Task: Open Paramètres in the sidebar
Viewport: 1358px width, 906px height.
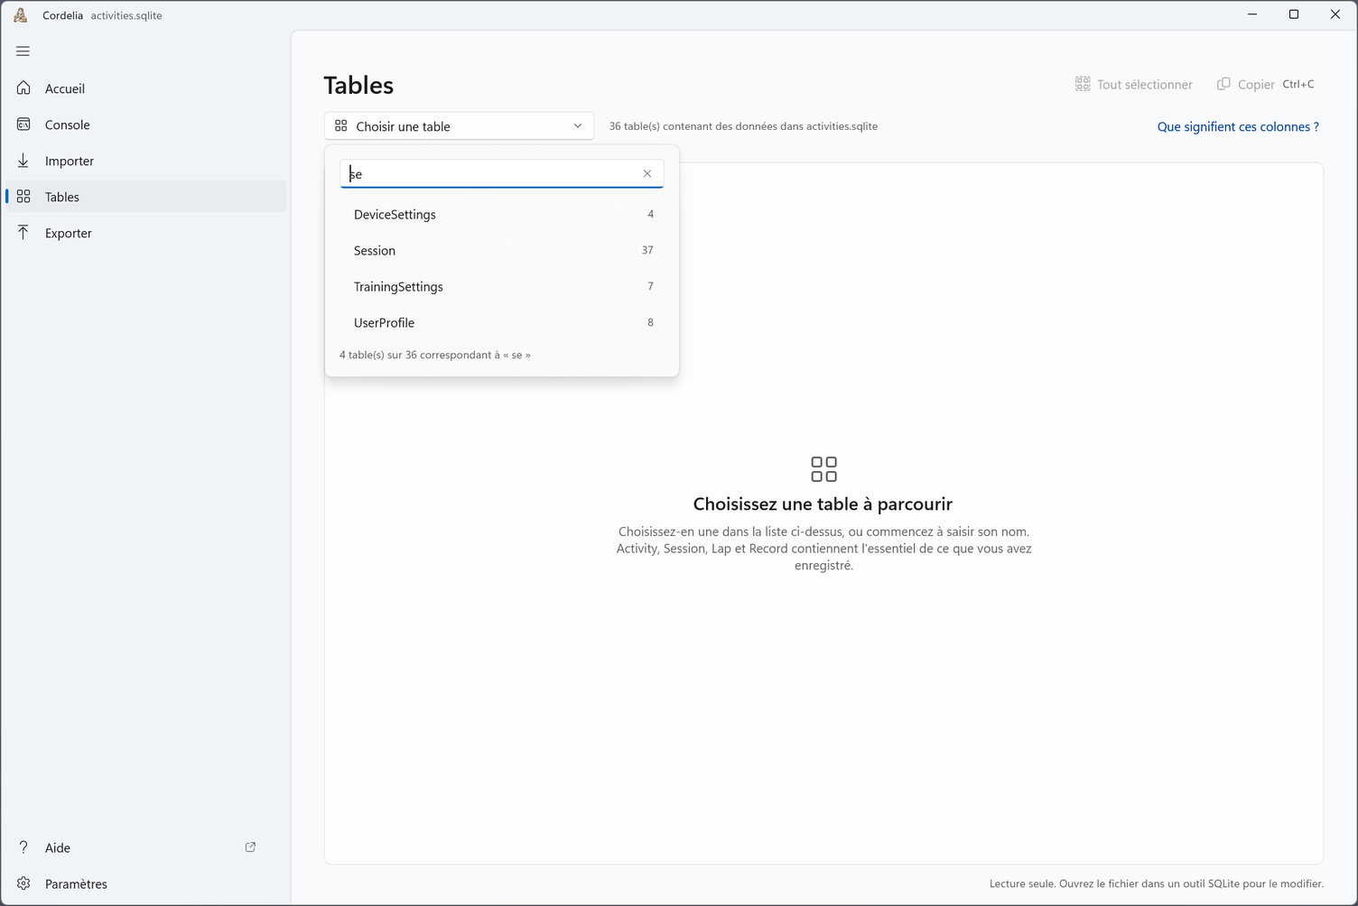Action: (x=146, y=883)
